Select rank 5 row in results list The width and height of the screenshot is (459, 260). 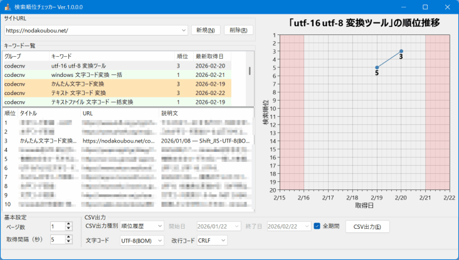pyautogui.click(x=128, y=159)
